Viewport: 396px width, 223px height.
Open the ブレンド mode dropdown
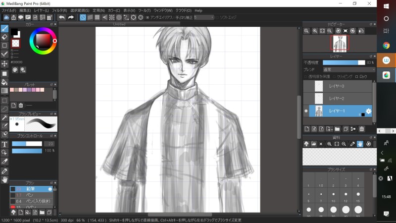point(349,69)
